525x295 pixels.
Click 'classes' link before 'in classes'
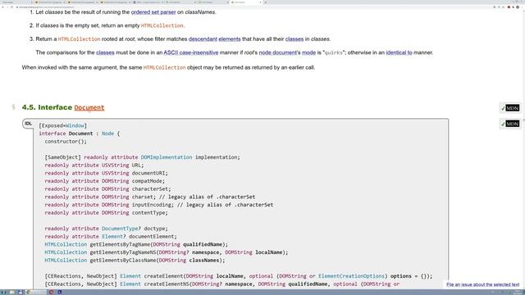coord(294,39)
